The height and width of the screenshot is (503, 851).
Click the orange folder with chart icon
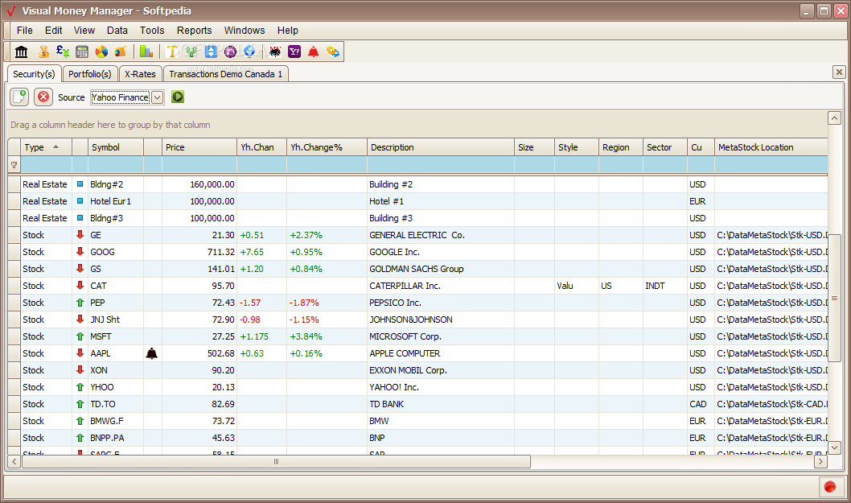121,52
